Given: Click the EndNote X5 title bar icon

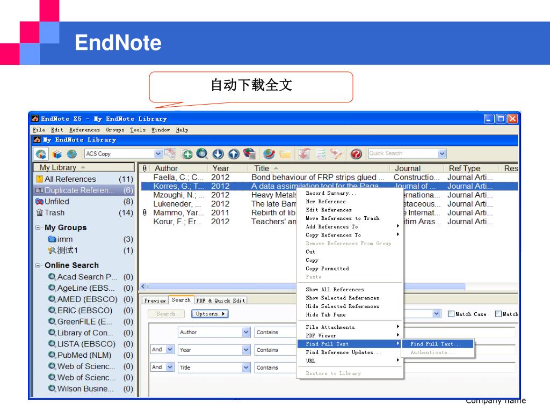Looking at the screenshot, I should (35, 119).
